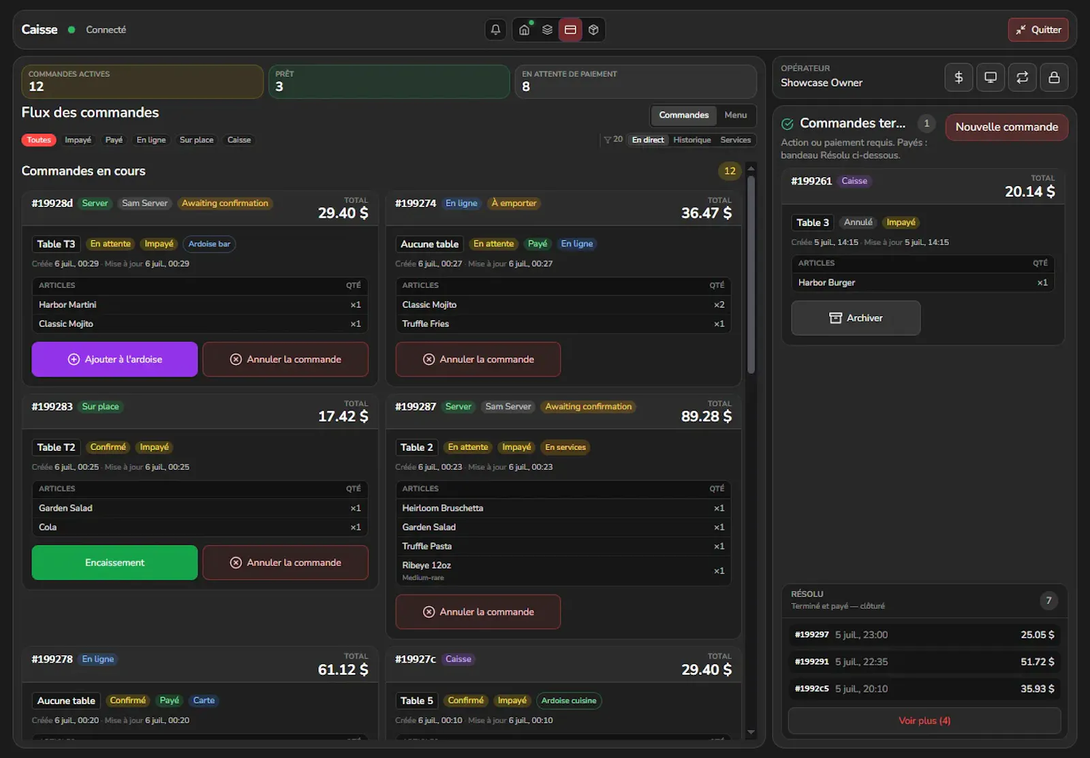
Task: Select the Toutes filter chip
Action: (39, 140)
